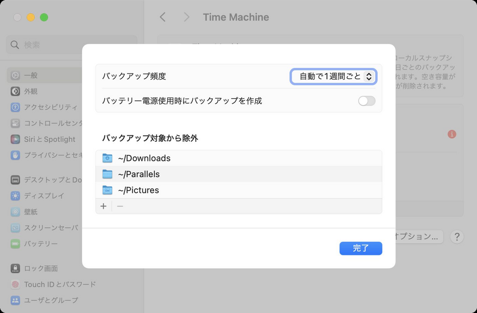Click the green zoom window button

click(44, 17)
